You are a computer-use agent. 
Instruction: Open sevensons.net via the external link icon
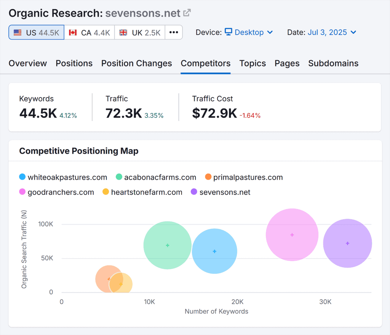[187, 13]
